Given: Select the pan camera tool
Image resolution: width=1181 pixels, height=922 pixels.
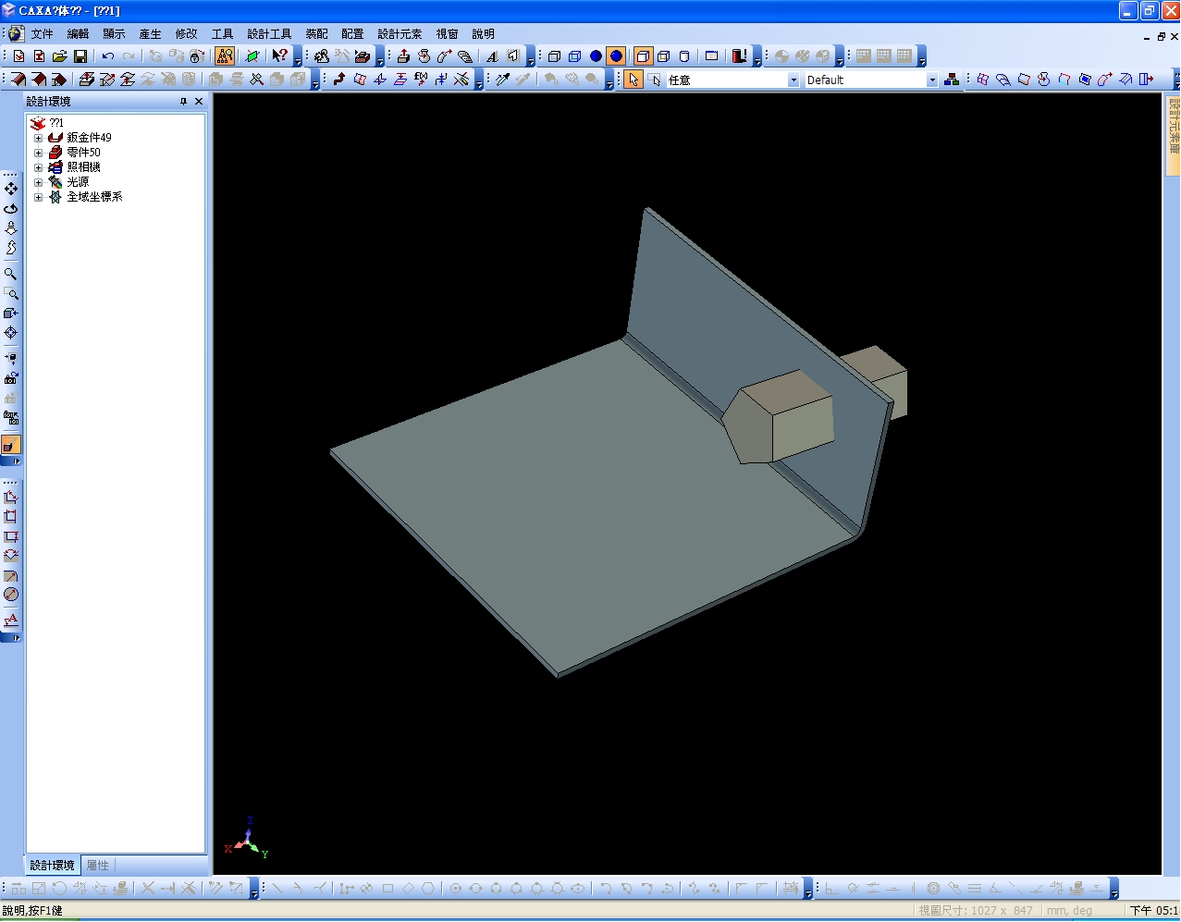Looking at the screenshot, I should (x=11, y=189).
